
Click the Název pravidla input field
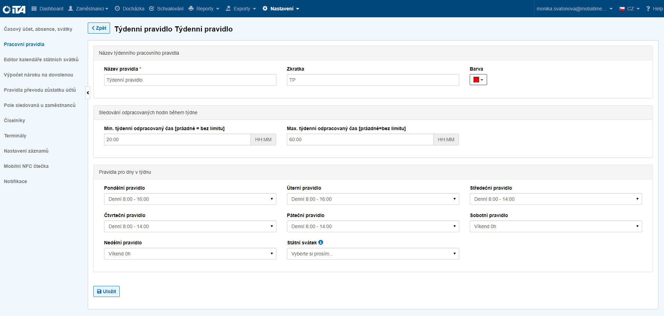tap(190, 80)
